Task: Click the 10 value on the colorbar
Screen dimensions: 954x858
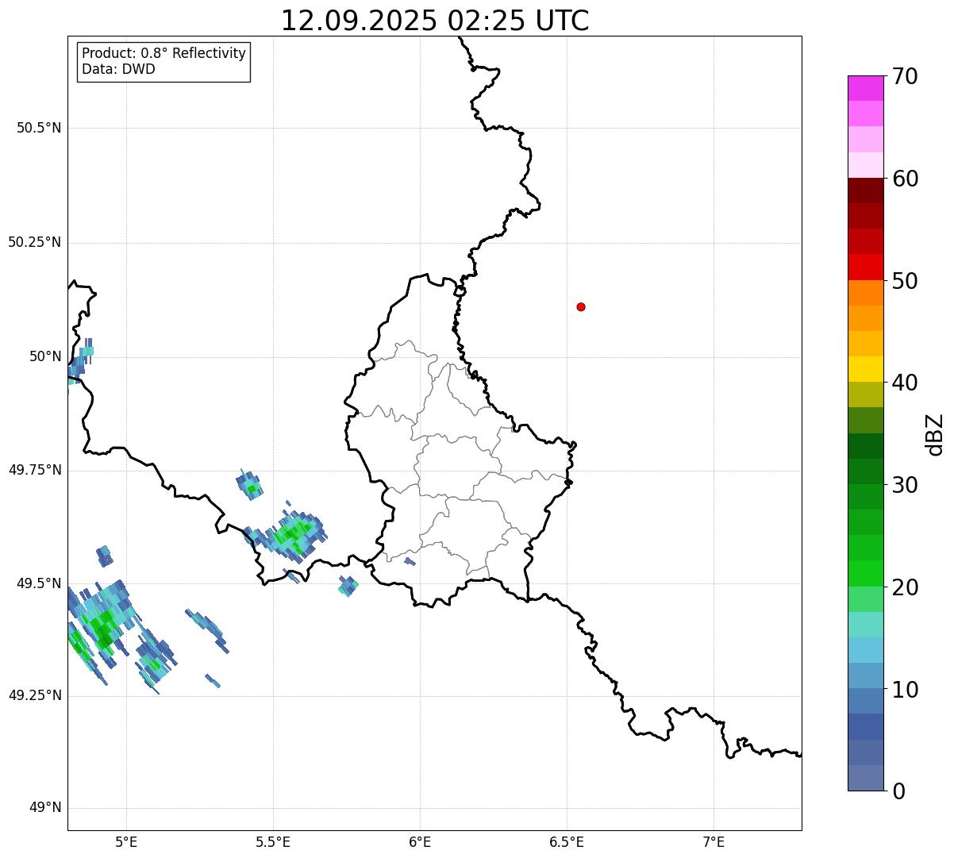Action: tap(905, 689)
